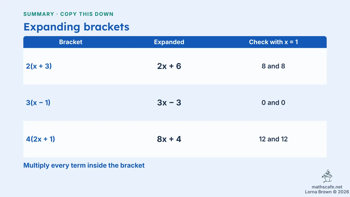The image size is (350, 197).
Task: Click the first white table row background
Action: click(175, 66)
